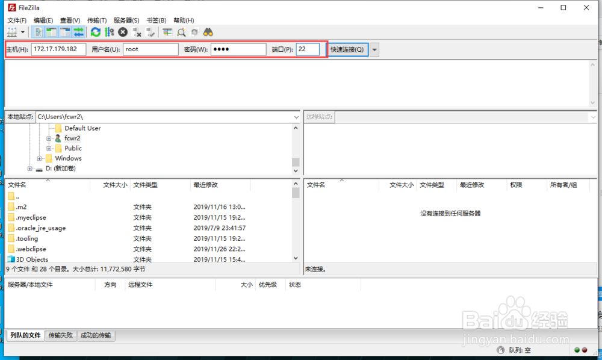Click the red activity indicator light
This screenshot has height=360, width=602.
point(585,350)
